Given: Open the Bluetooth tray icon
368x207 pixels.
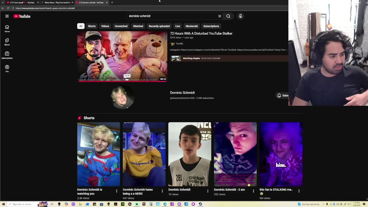Looking at the screenshot, I should 334,204.
